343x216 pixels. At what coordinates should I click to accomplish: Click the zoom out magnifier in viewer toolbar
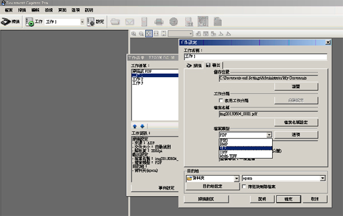pyautogui.click(x=141, y=34)
